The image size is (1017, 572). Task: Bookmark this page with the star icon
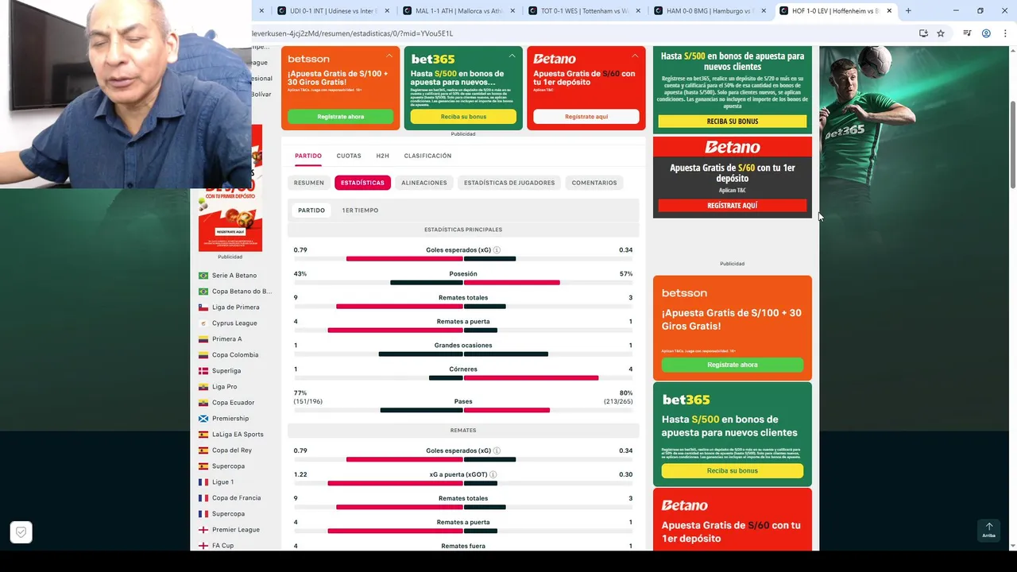click(941, 33)
